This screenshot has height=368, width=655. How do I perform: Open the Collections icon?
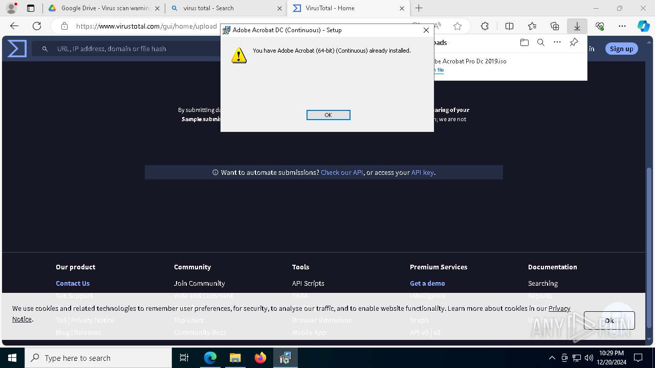[x=555, y=26]
